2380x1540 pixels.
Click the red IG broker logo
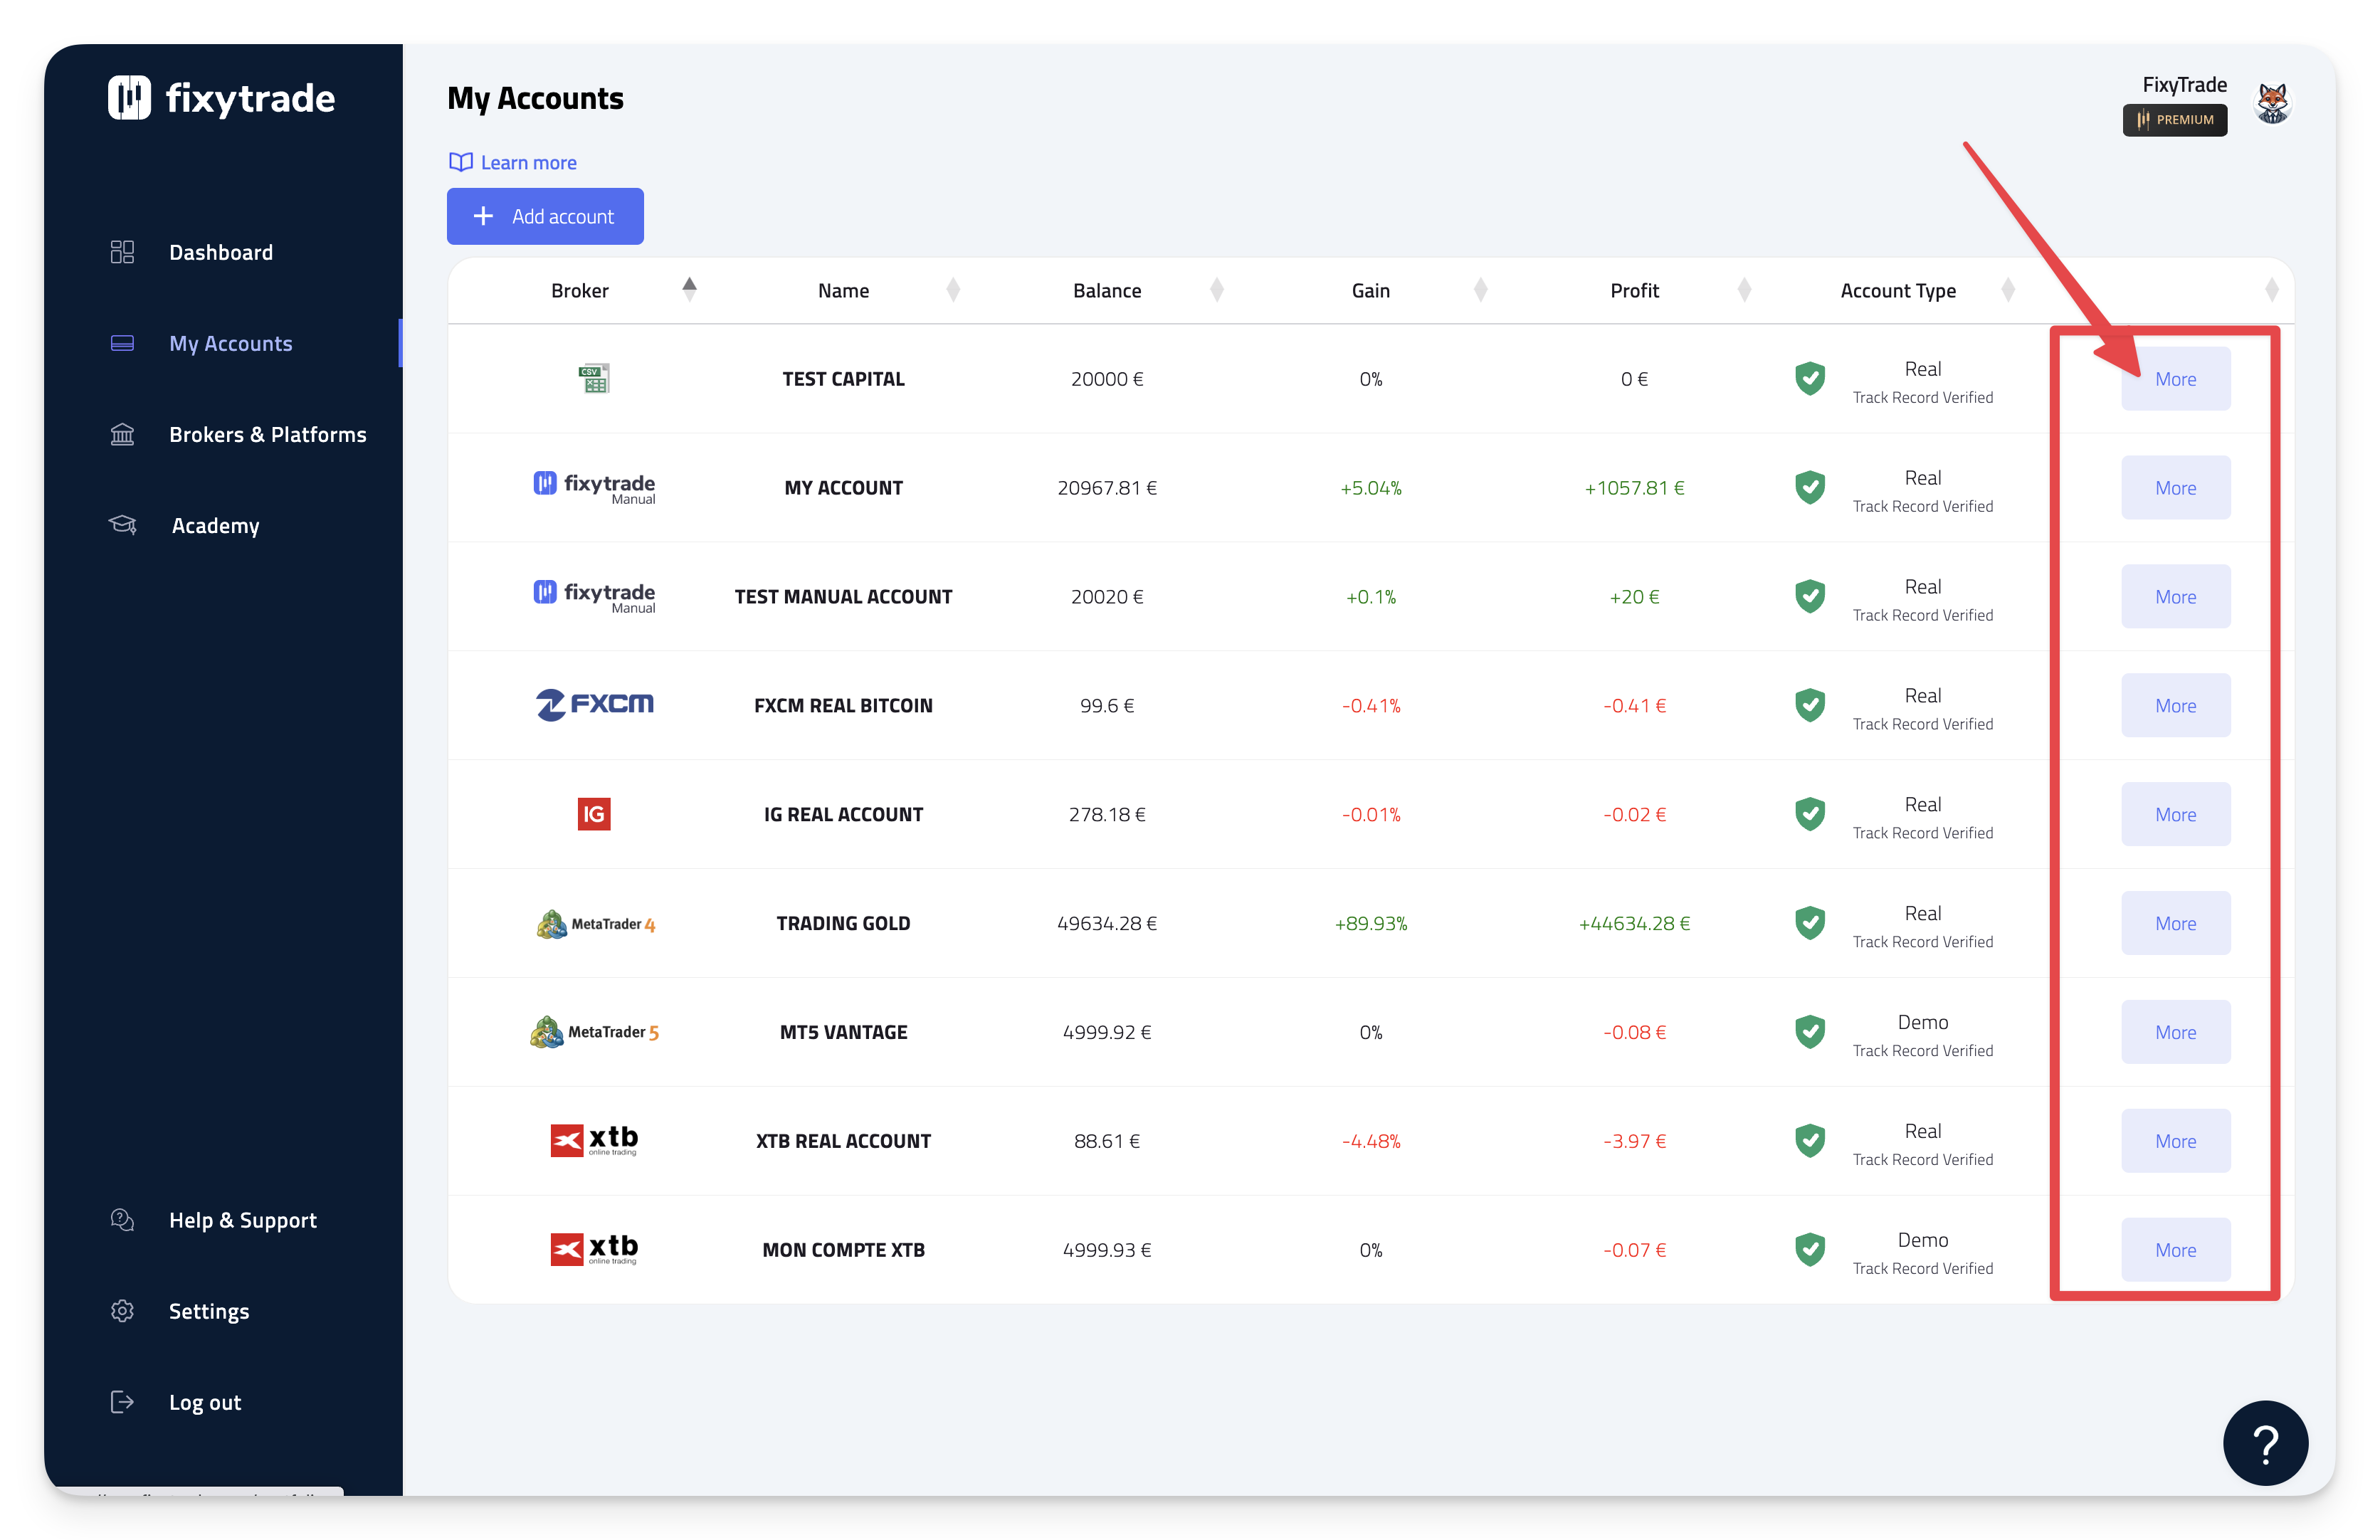(x=594, y=814)
